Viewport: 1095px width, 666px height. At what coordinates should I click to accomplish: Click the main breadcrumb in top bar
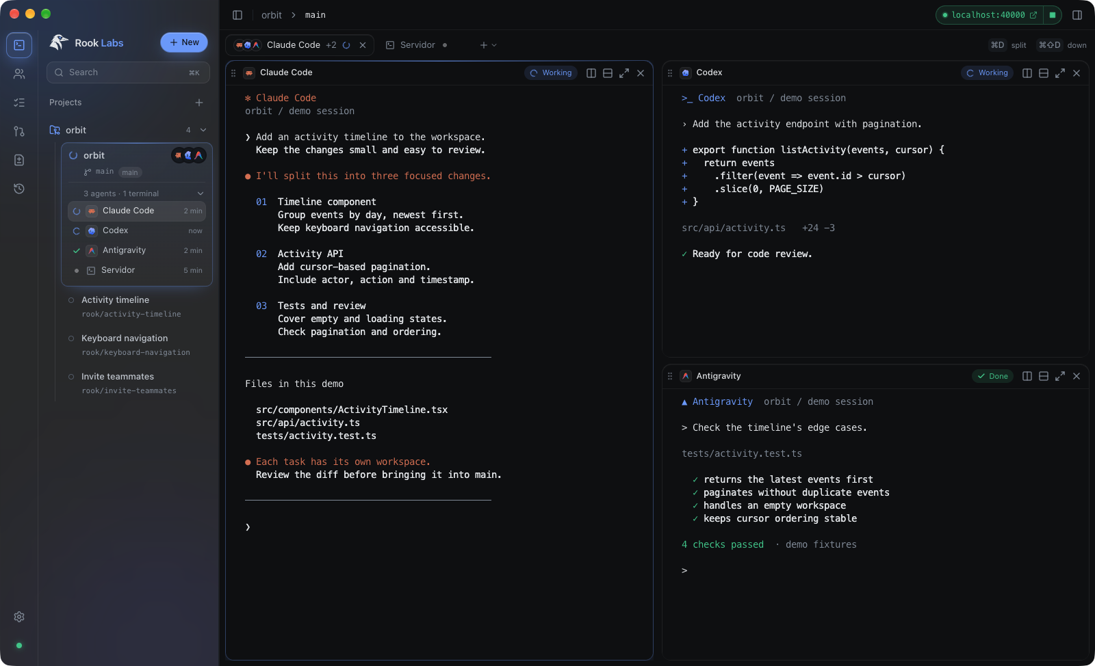pyautogui.click(x=315, y=15)
